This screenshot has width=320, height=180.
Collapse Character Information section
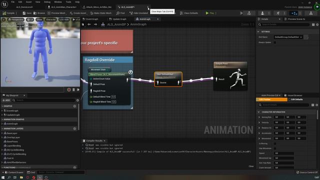(259, 112)
